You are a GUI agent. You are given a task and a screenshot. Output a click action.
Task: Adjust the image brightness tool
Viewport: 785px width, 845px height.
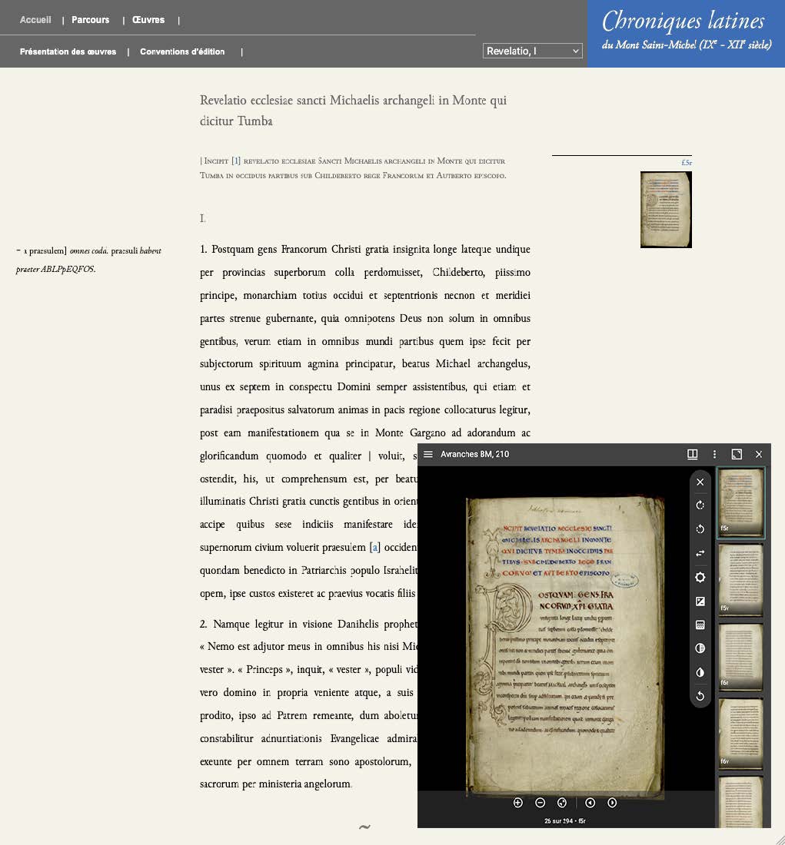coord(700,578)
